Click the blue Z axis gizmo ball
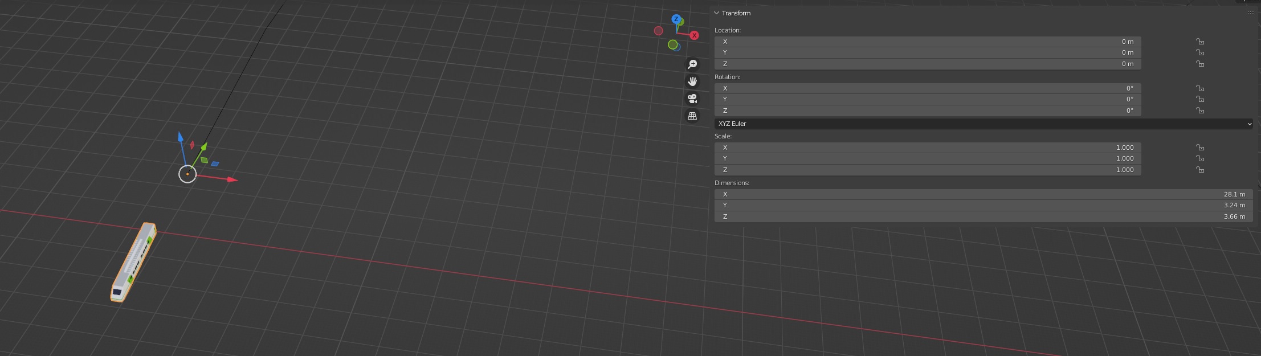This screenshot has width=1261, height=356. tap(676, 19)
